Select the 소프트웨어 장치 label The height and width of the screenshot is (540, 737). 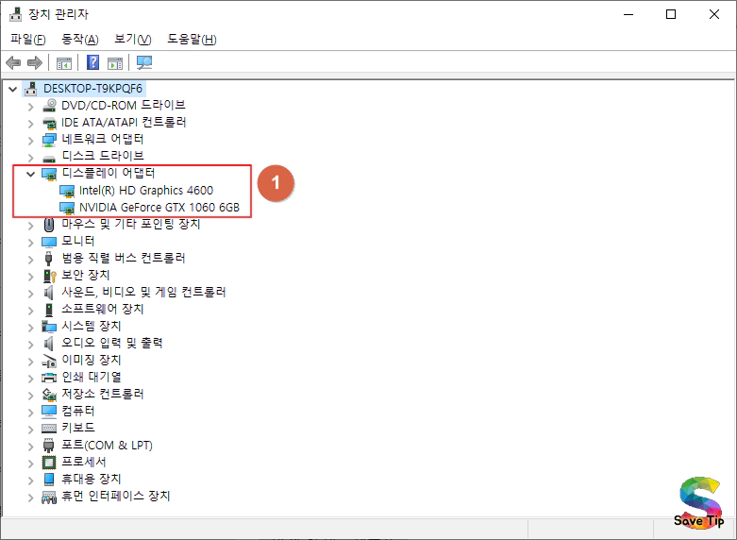click(103, 309)
